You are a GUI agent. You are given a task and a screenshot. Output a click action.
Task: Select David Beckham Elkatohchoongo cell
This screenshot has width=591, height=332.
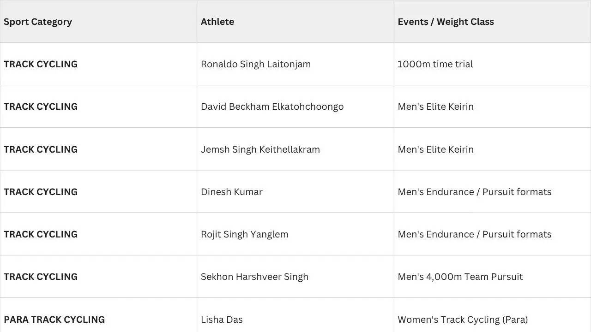click(295, 107)
